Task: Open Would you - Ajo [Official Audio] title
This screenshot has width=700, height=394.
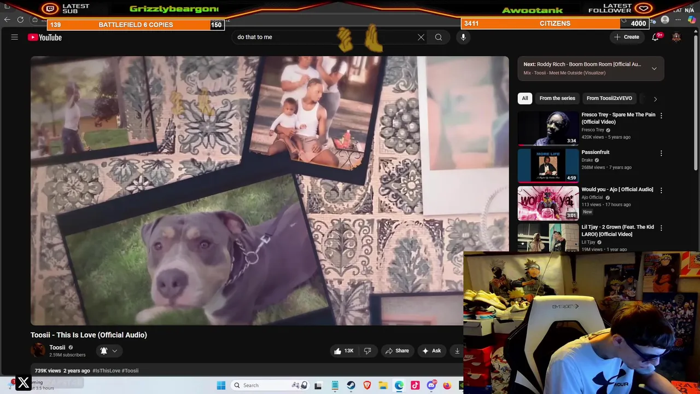Action: pos(617,189)
